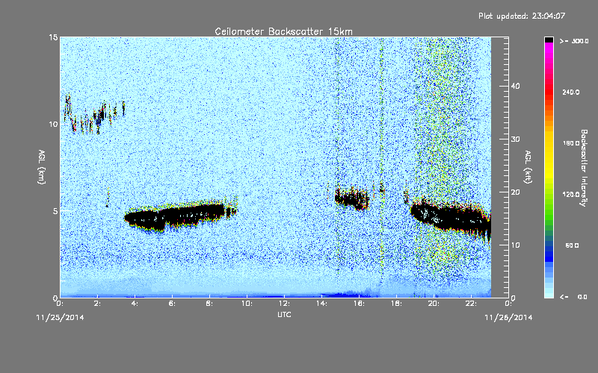Click the cloud layer around 16: UTC
The image size is (598, 373).
coord(351,199)
